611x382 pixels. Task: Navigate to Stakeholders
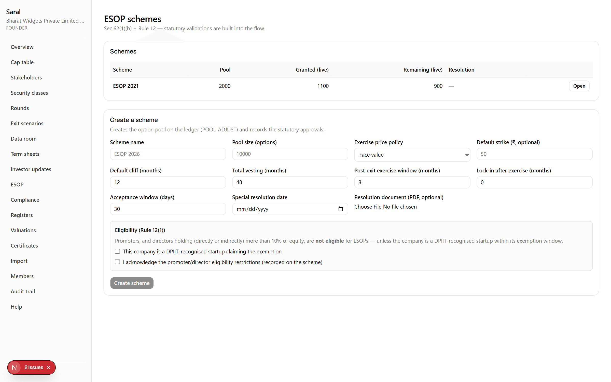click(26, 77)
